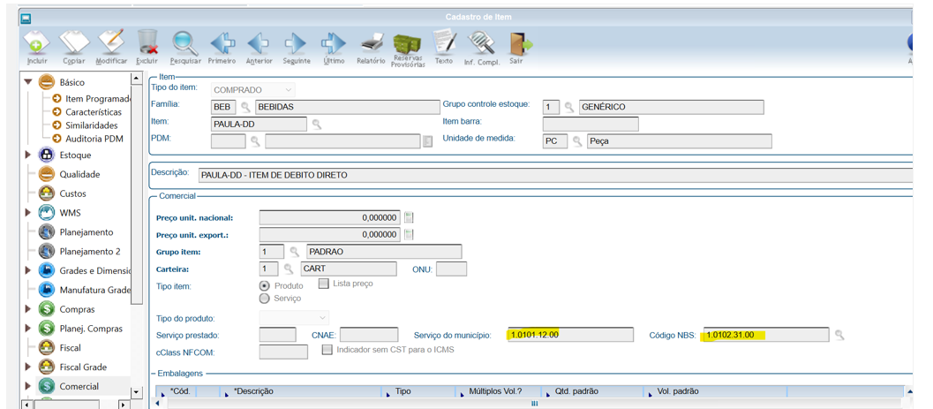Click the ONU input field
The width and height of the screenshot is (933, 409).
451,269
